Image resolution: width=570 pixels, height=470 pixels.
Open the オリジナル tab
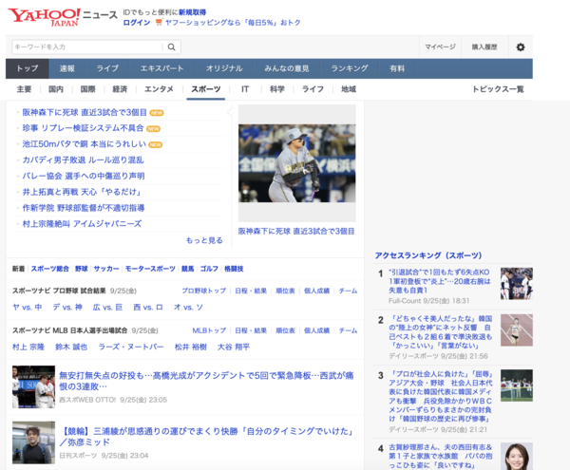[224, 68]
